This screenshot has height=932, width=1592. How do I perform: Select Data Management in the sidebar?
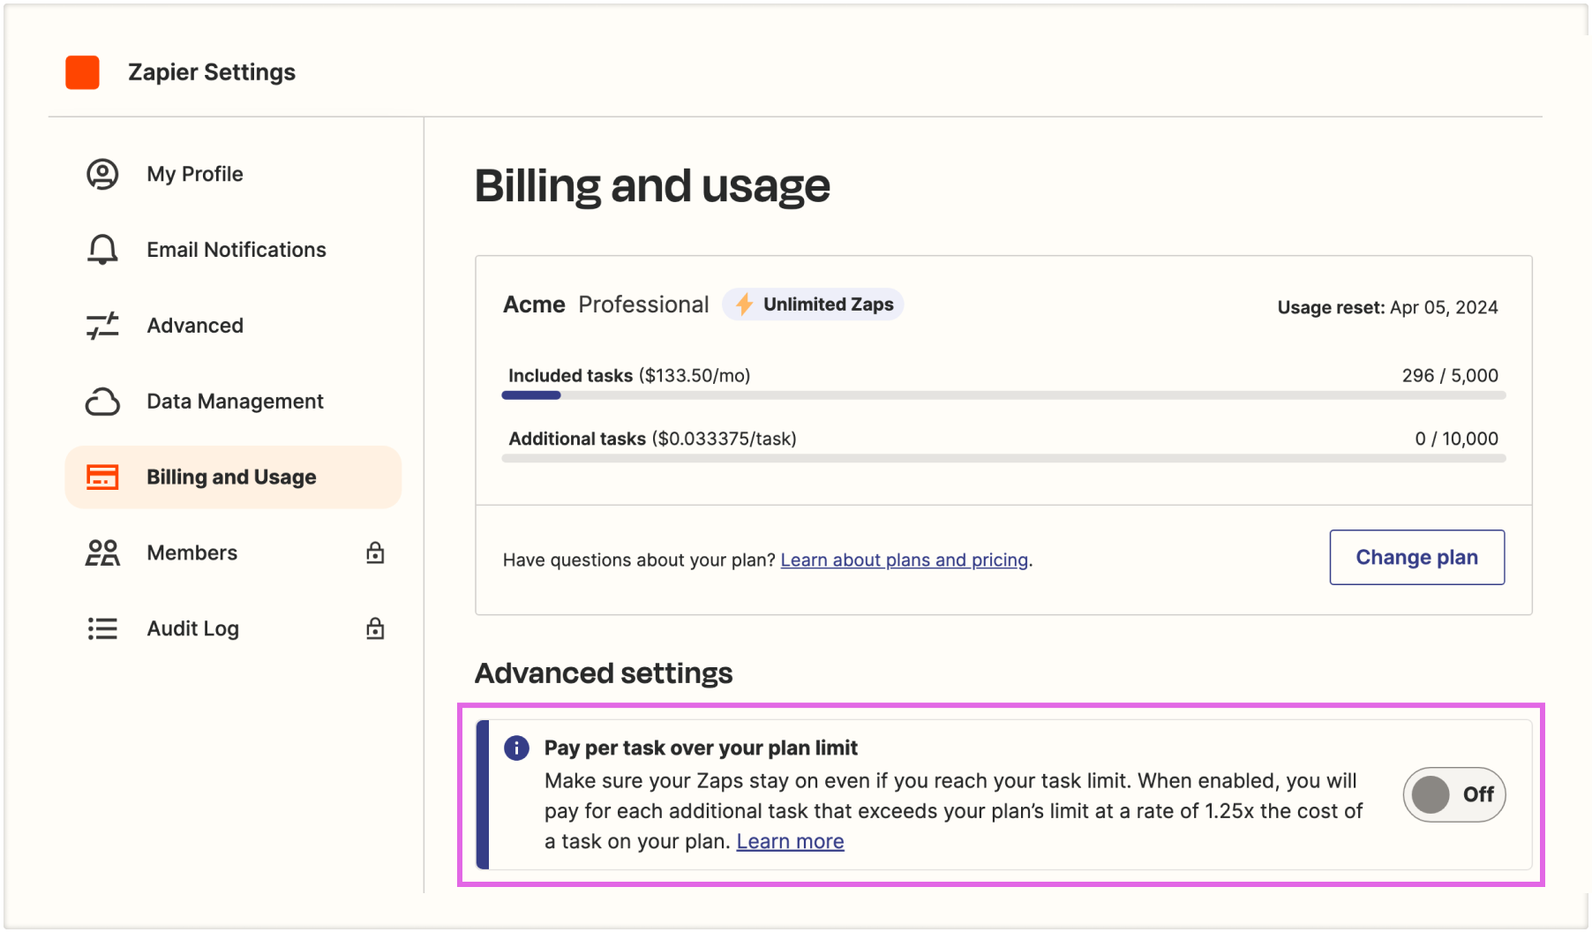[x=233, y=402]
